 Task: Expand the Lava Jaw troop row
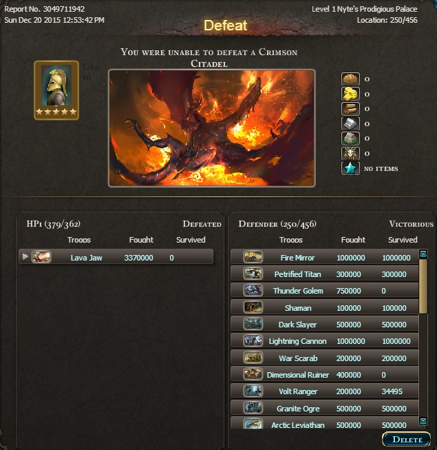tap(25, 256)
